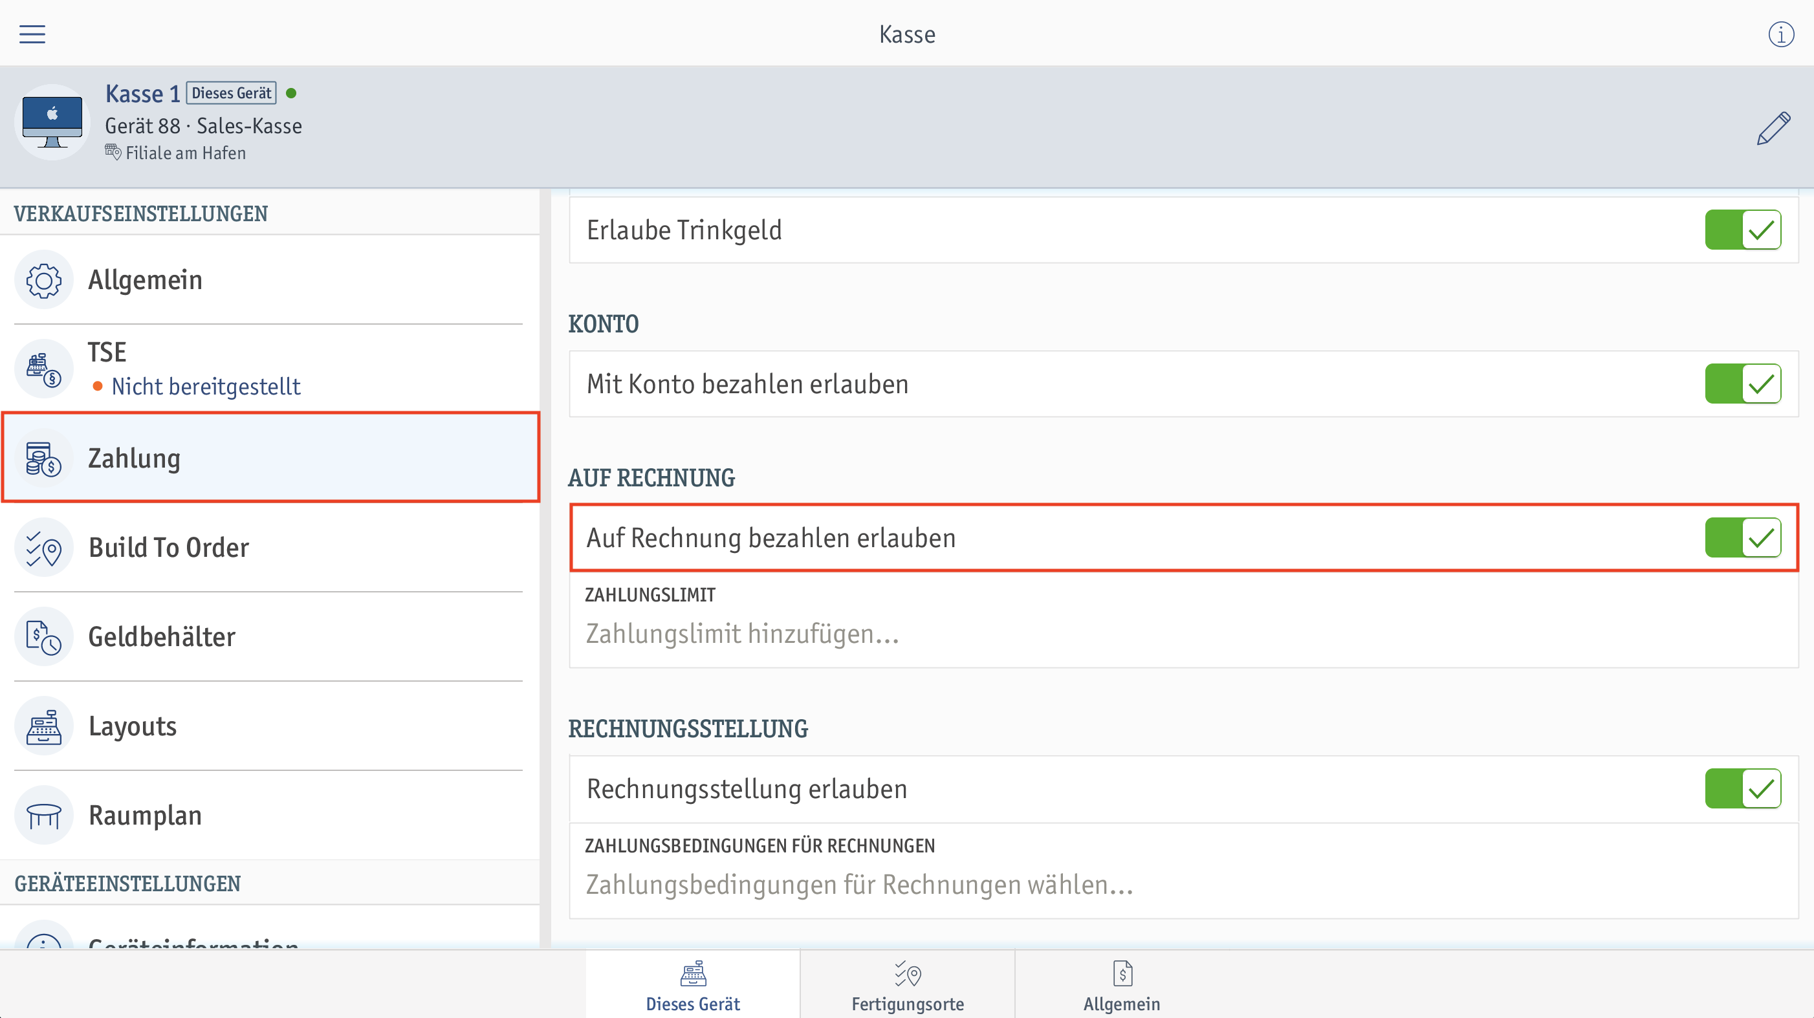Open the info icon in header
The height and width of the screenshot is (1018, 1814).
click(1781, 34)
